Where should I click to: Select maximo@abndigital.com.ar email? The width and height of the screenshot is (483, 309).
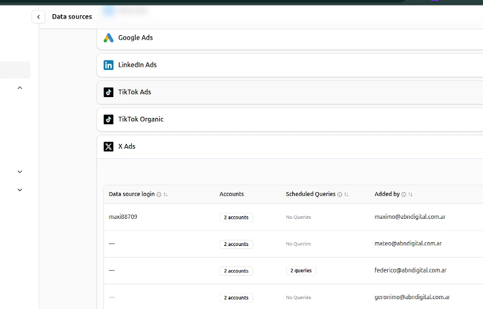(410, 217)
